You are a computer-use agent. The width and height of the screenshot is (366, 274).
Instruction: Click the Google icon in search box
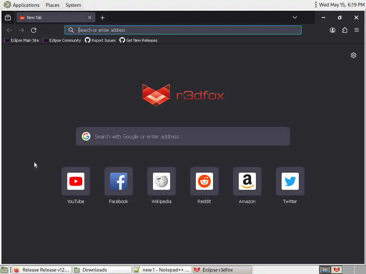pos(86,136)
